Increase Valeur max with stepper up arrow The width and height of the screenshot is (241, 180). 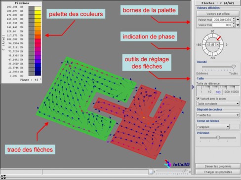click(x=234, y=19)
